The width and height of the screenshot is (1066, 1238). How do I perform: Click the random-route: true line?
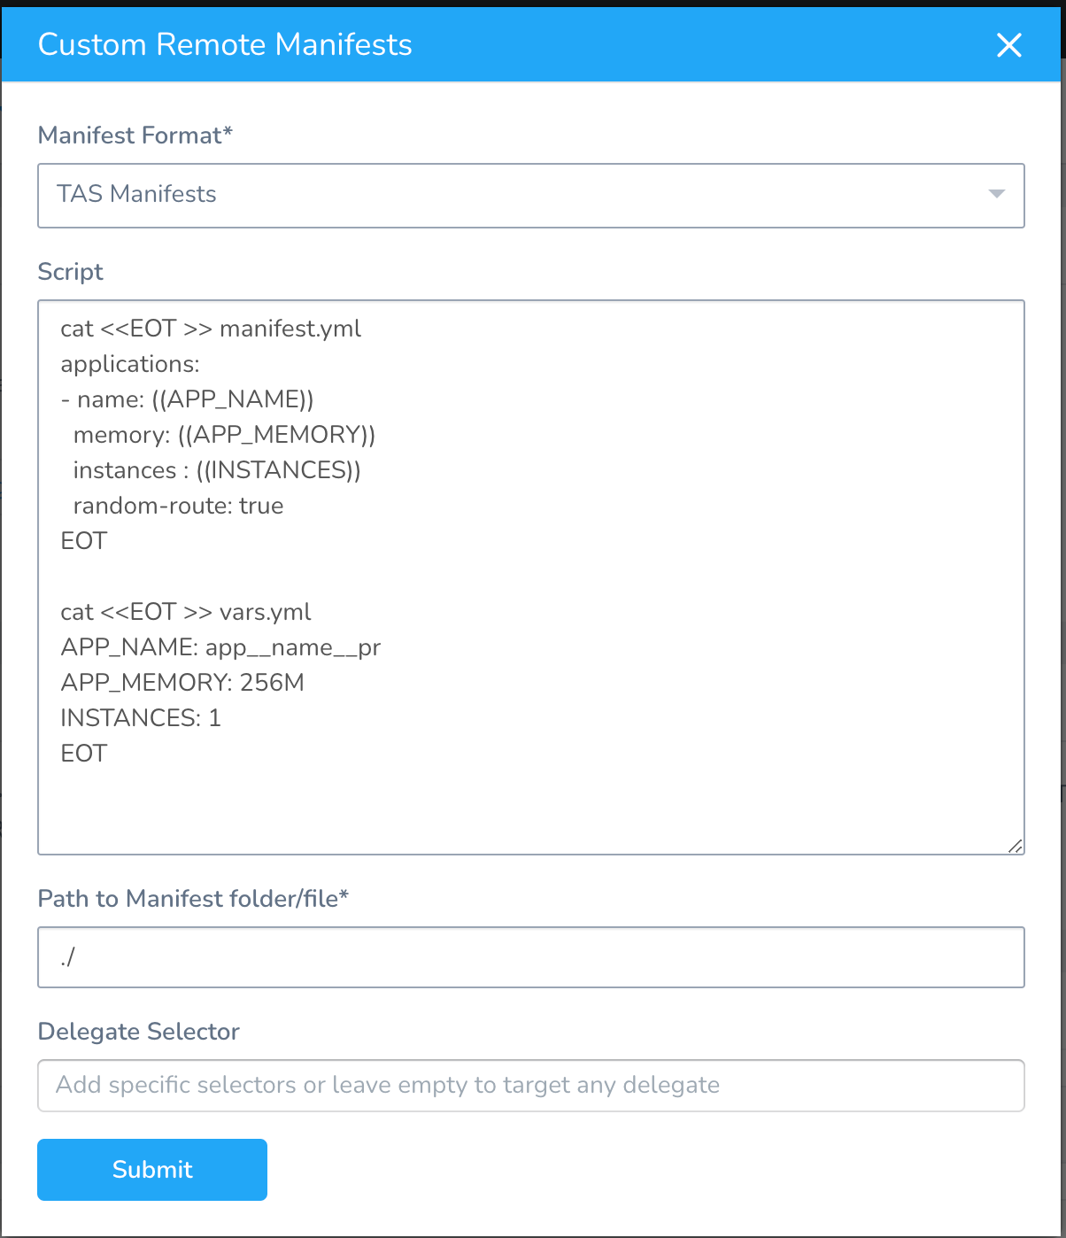[x=178, y=506]
